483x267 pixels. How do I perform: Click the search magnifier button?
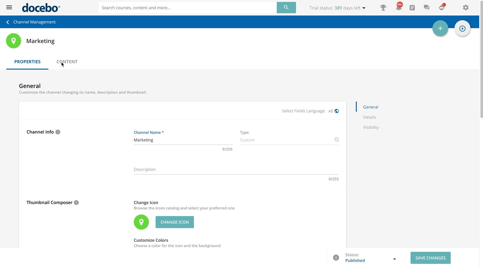pos(286,7)
